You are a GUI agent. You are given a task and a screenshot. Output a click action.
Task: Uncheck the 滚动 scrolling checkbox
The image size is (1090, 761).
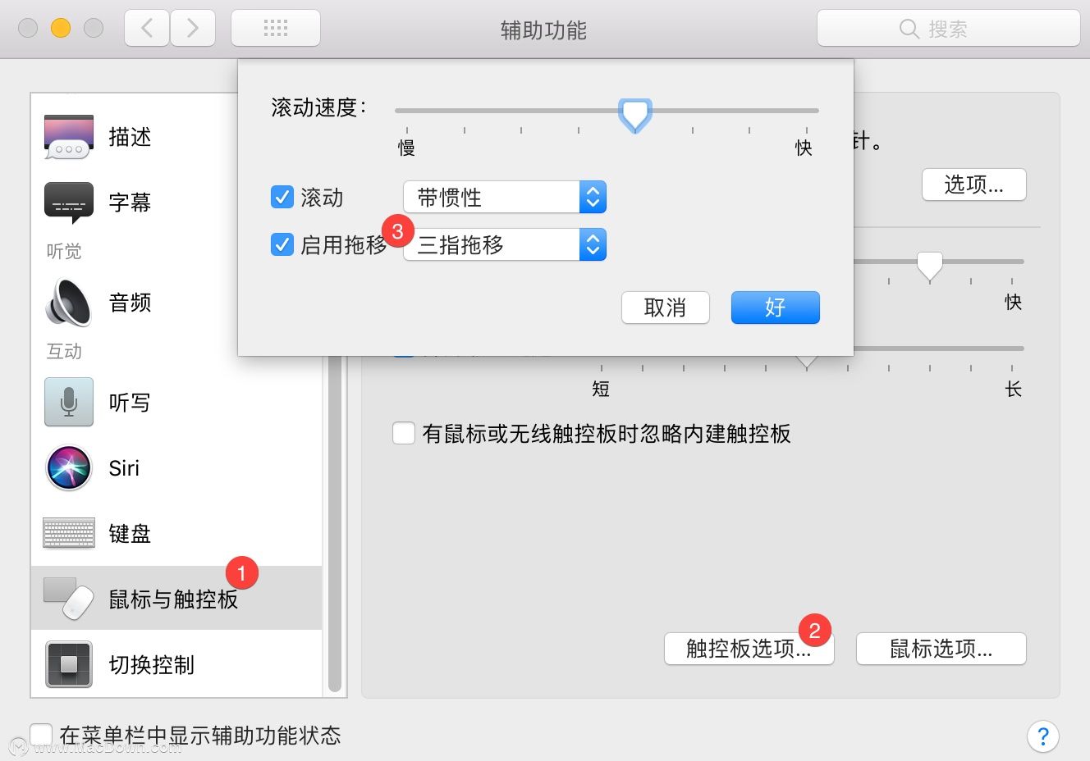[x=282, y=197]
